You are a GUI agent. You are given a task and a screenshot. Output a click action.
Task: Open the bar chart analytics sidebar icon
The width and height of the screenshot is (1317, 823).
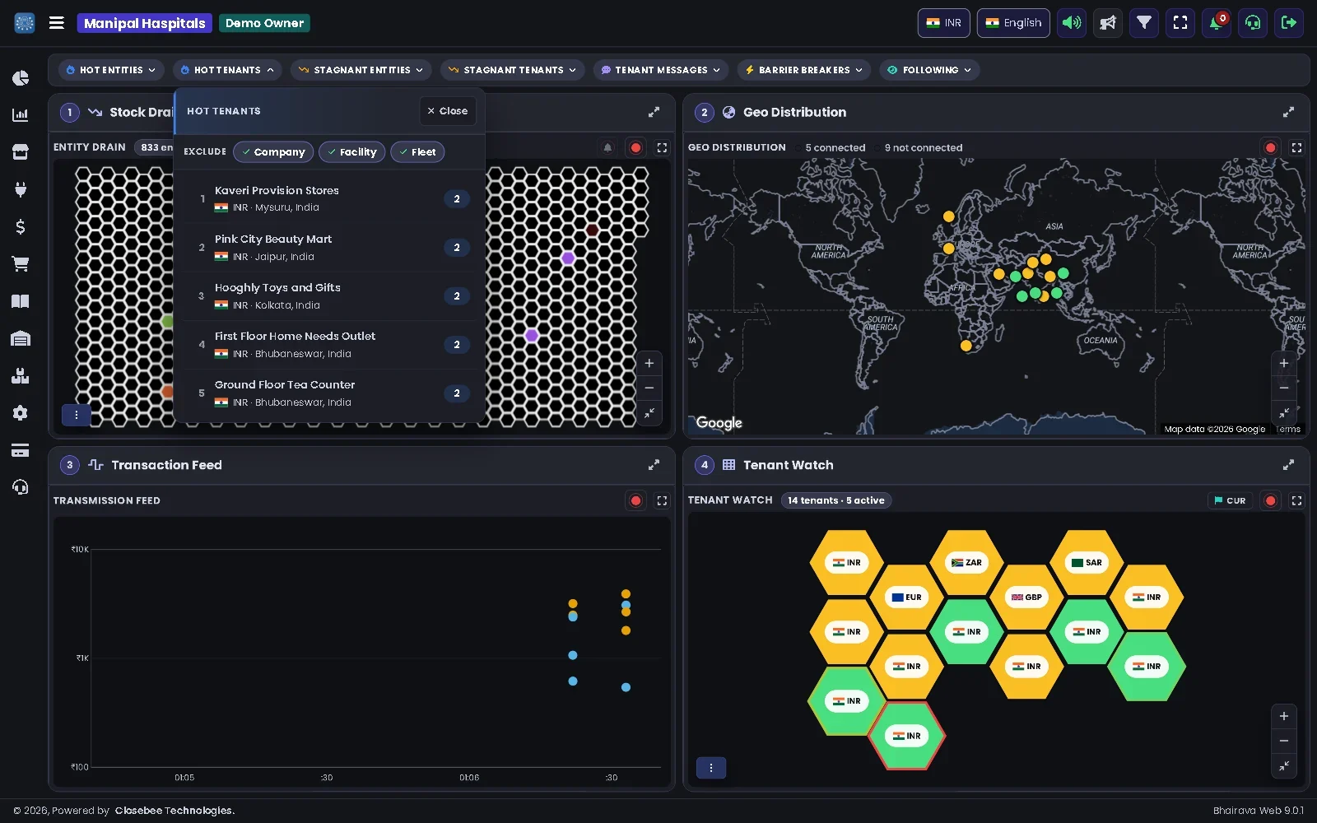point(21,115)
